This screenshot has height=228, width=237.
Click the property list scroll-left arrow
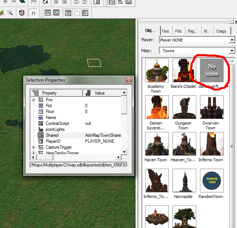point(33,157)
